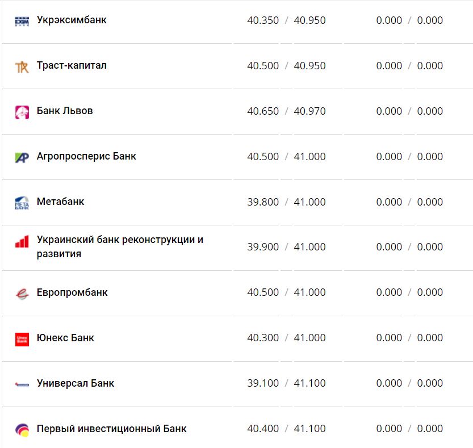Click the Первый инвестиционный Банк logo

22,430
